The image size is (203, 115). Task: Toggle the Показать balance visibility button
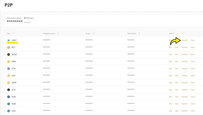click(29, 18)
